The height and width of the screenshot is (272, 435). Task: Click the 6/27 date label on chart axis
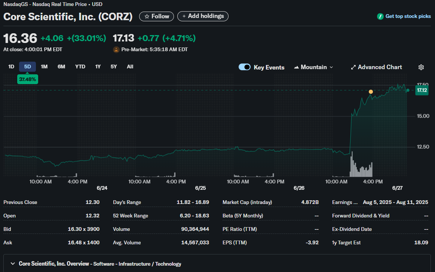click(x=397, y=188)
